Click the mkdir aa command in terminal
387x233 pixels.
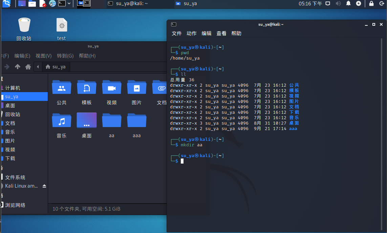192,145
